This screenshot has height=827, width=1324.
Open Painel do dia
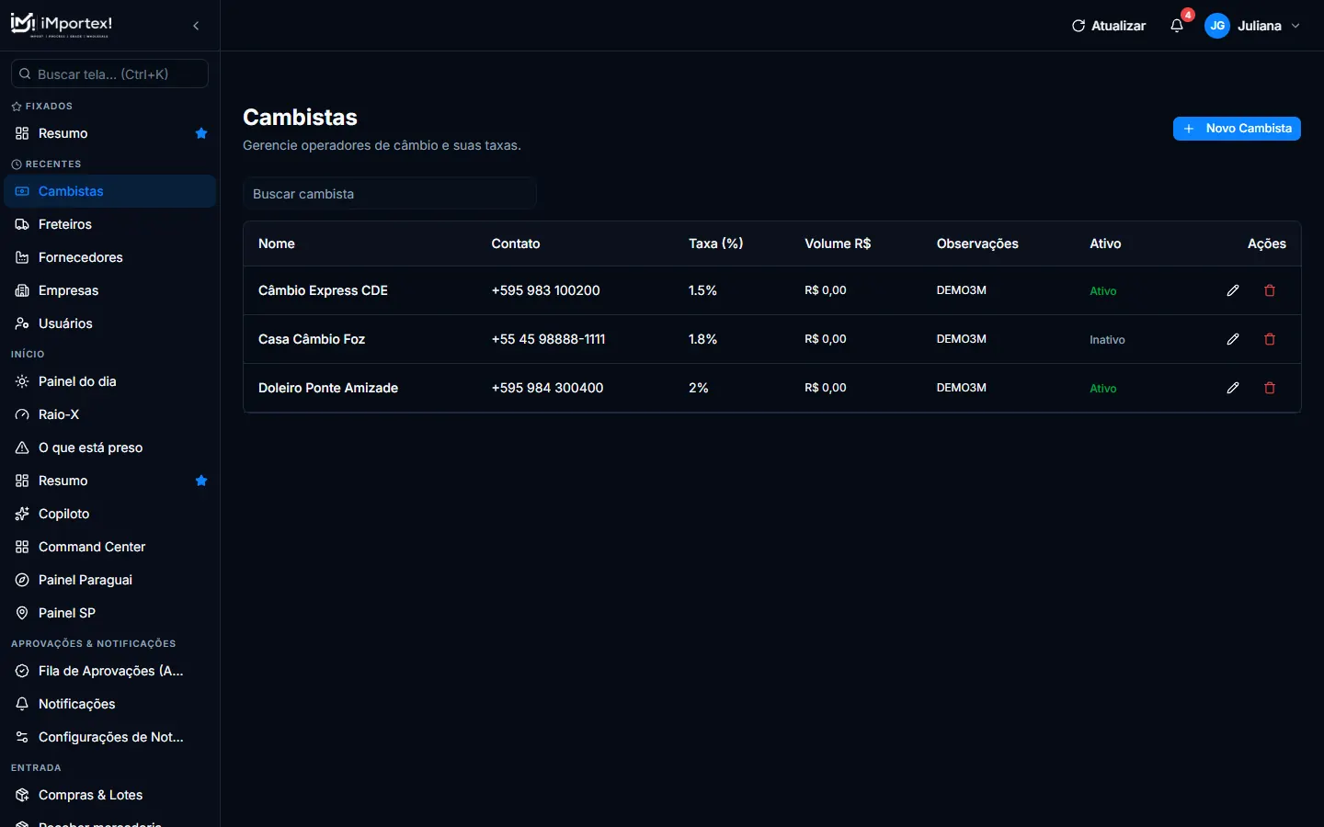pos(110,381)
